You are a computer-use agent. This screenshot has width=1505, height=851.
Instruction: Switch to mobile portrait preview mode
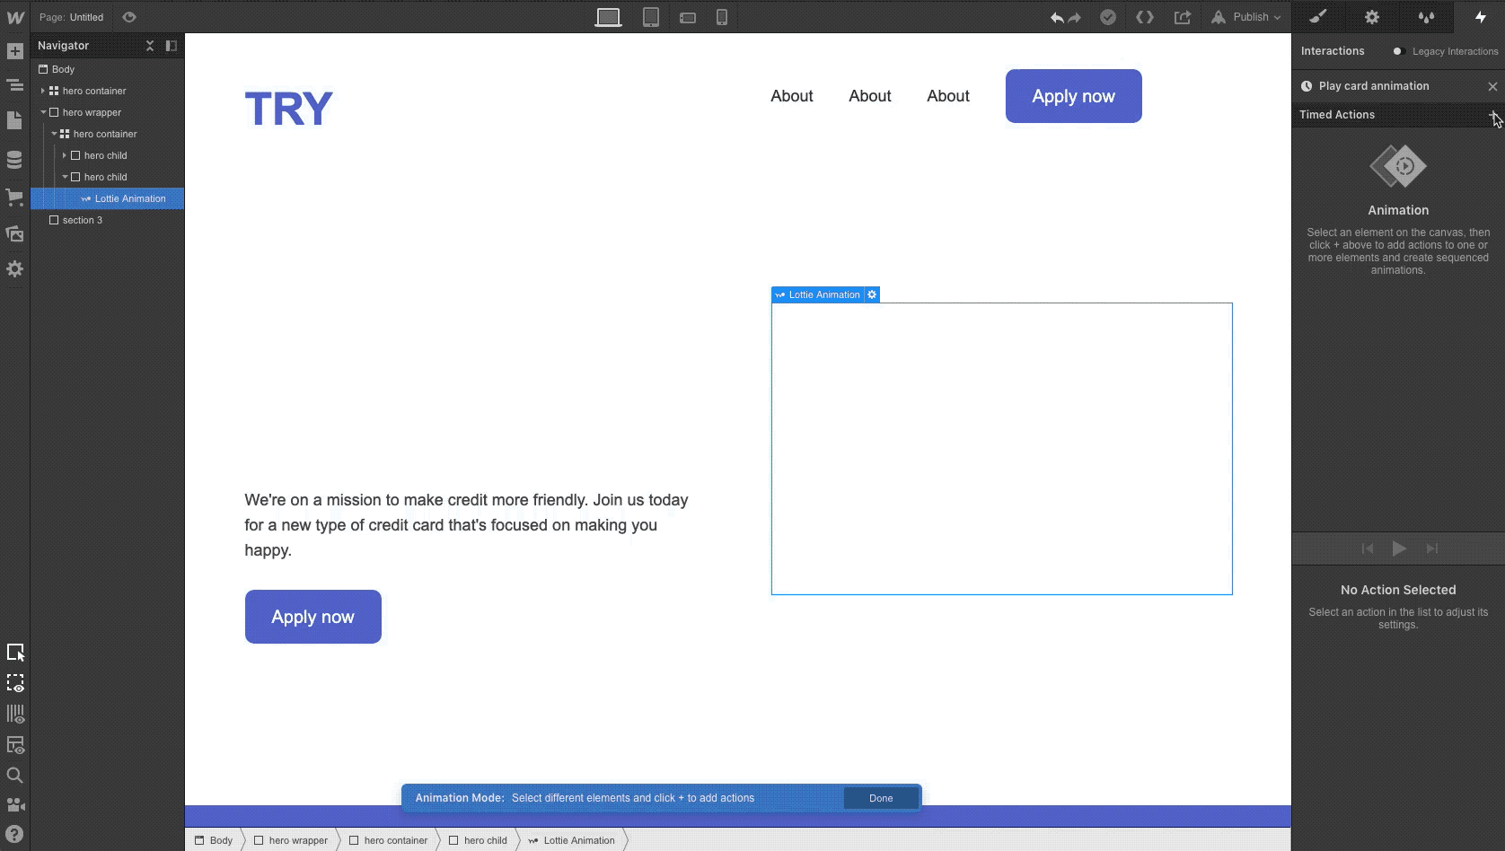[722, 17]
